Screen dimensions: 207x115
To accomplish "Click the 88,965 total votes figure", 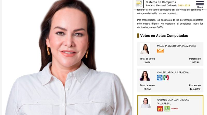I will pos(147,89).
